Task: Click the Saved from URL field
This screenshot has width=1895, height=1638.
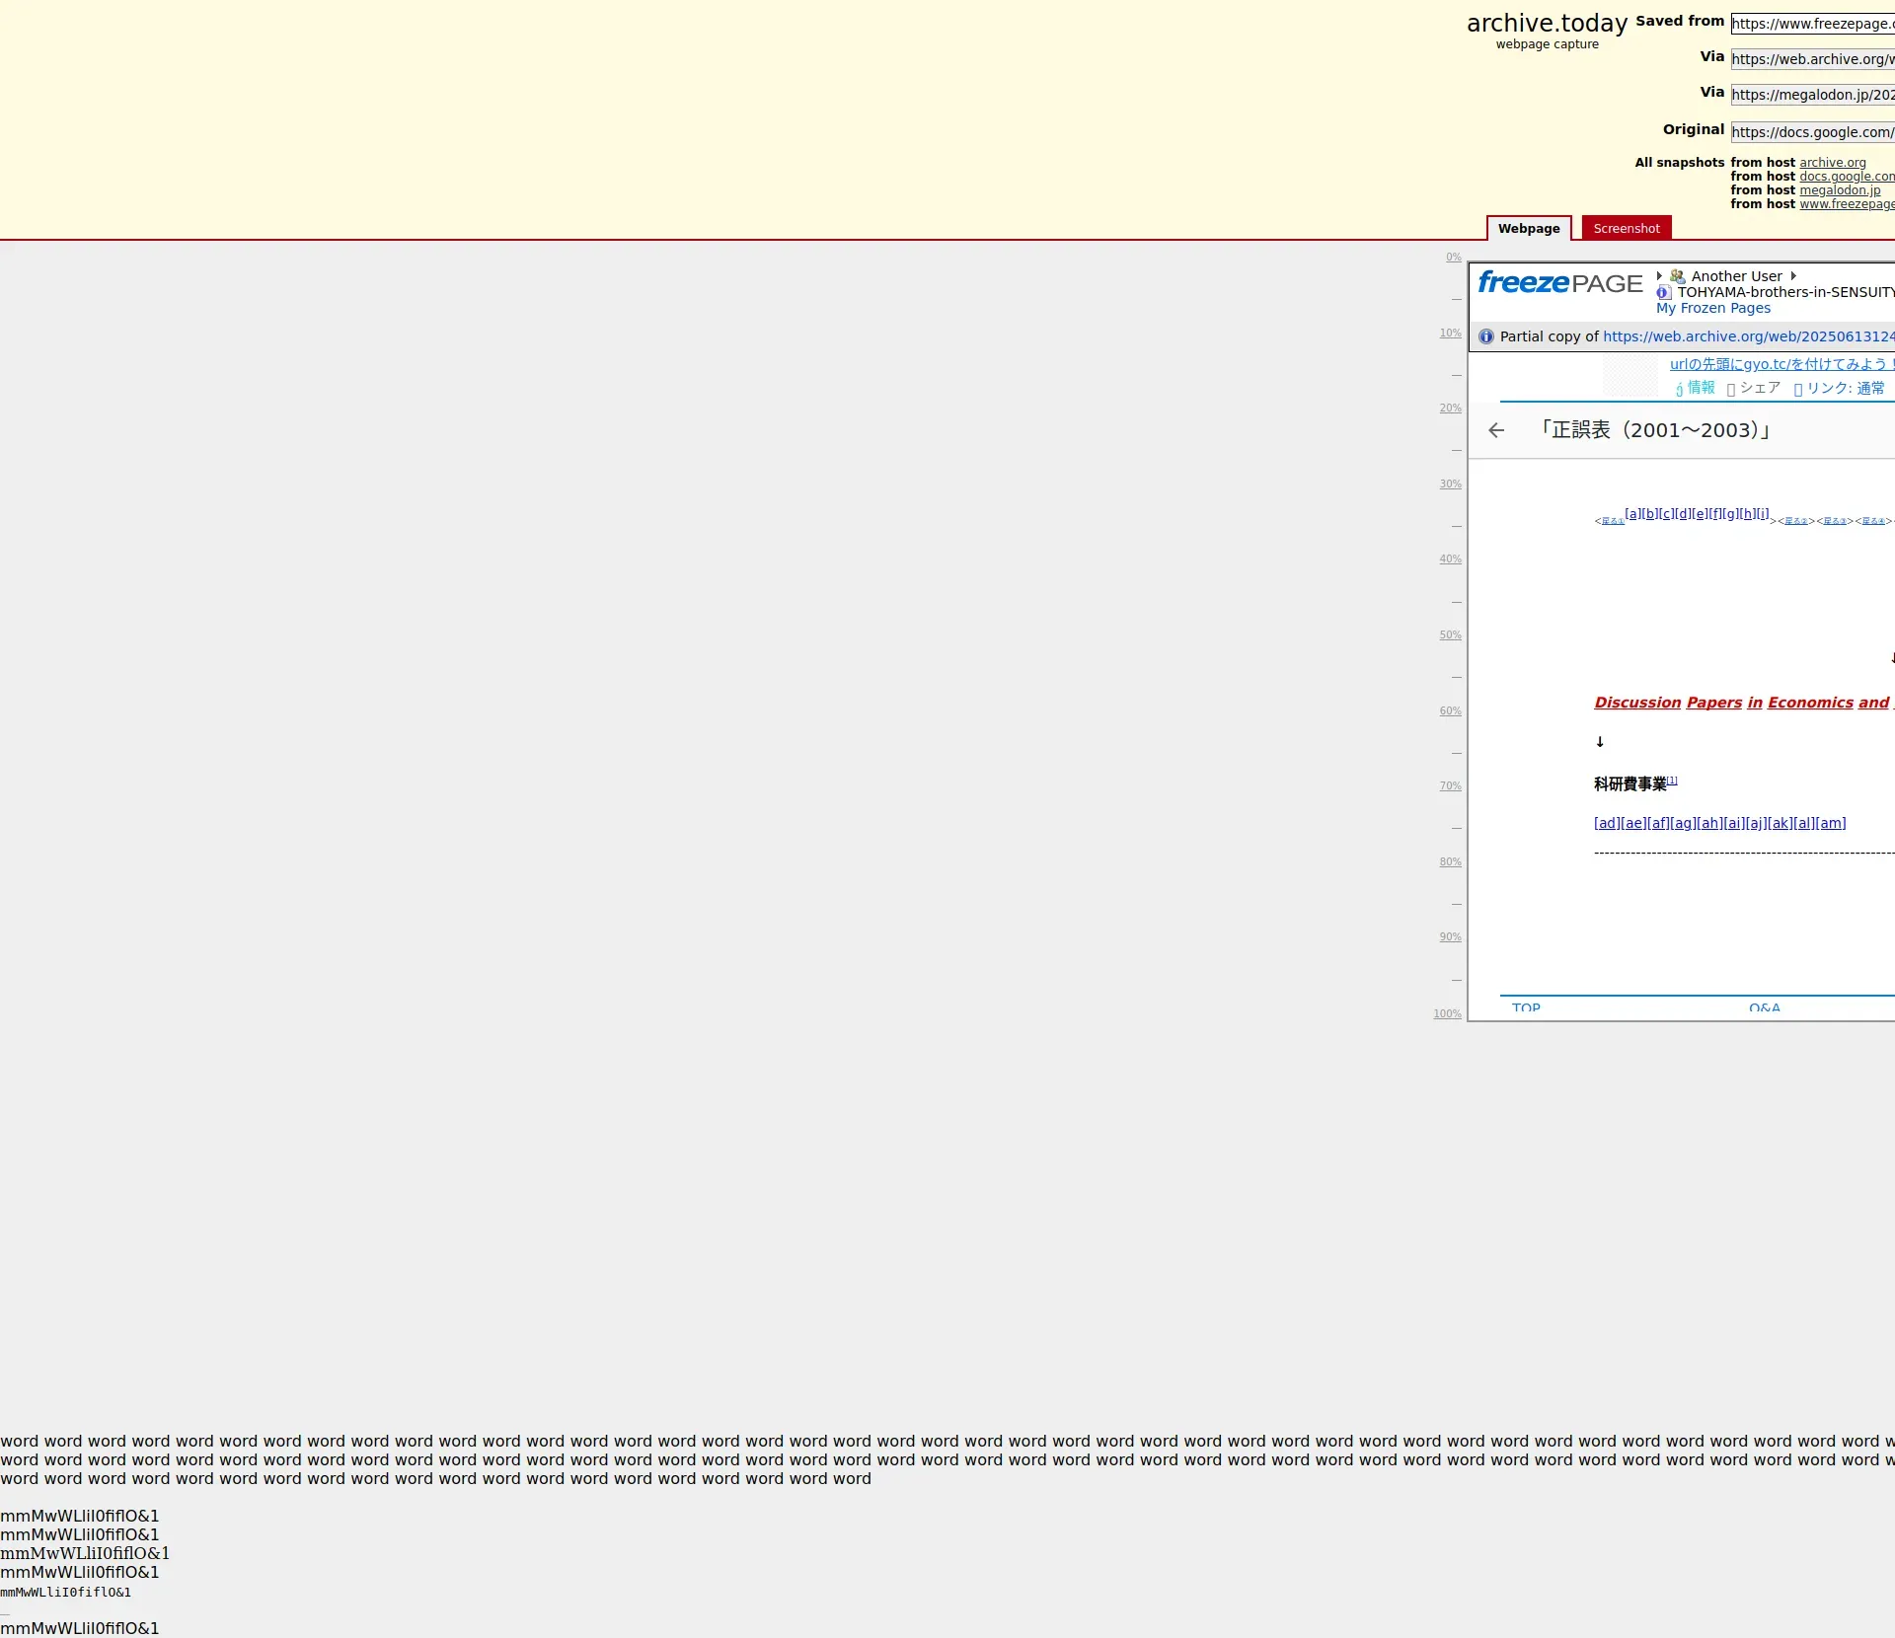Action: coord(1811,24)
